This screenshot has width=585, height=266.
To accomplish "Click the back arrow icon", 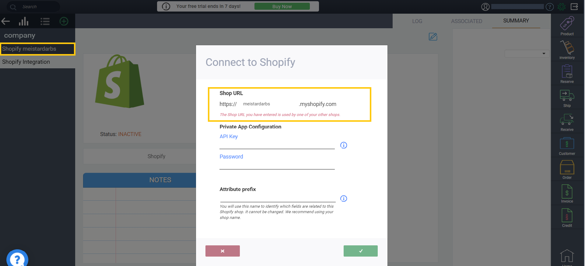I will [x=5, y=21].
